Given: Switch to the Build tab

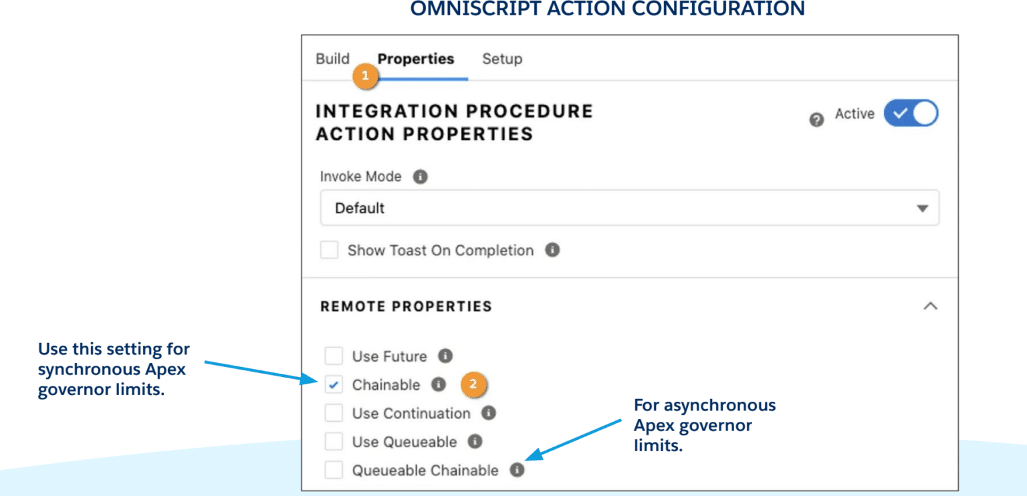Looking at the screenshot, I should coord(332,59).
